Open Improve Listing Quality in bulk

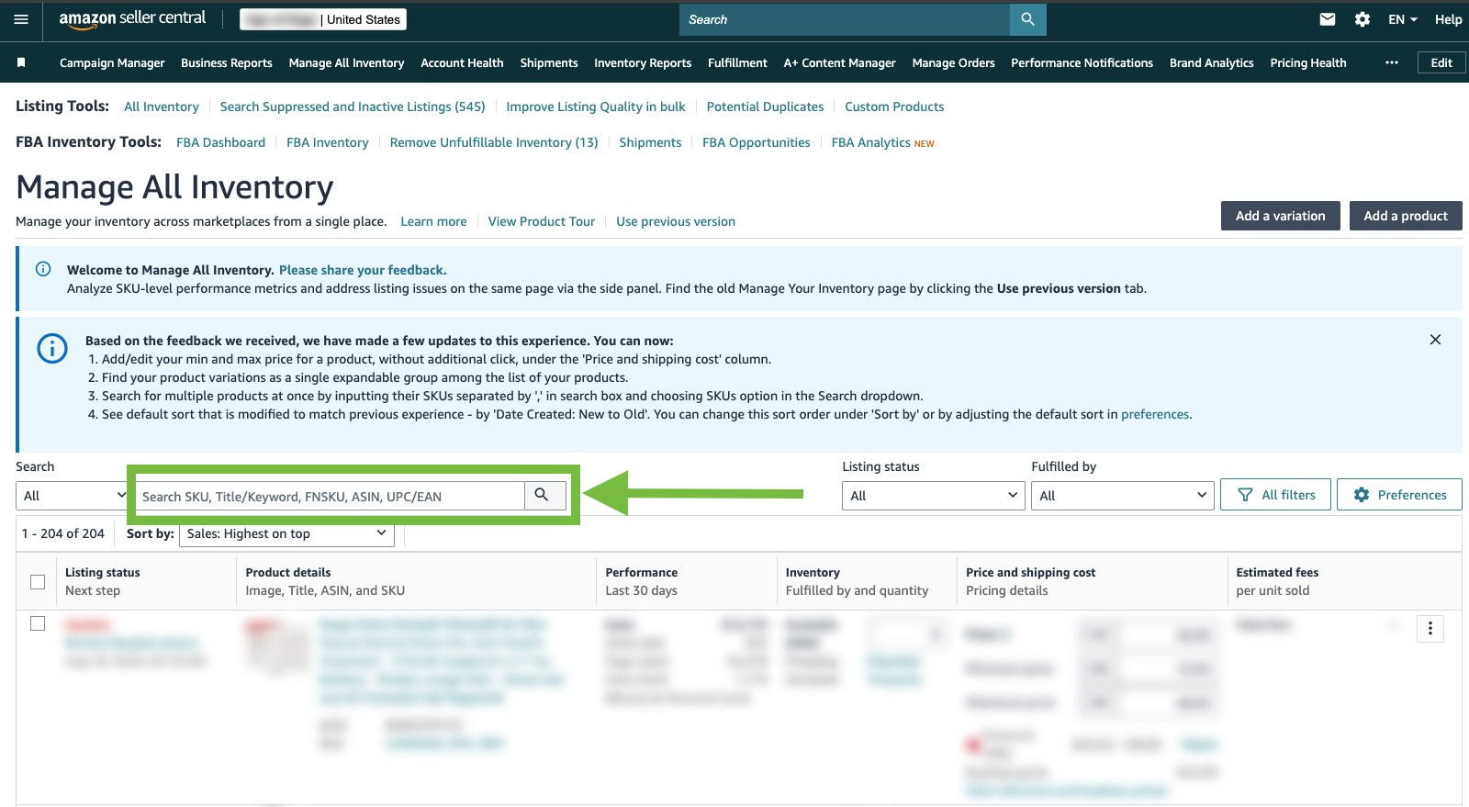[596, 106]
